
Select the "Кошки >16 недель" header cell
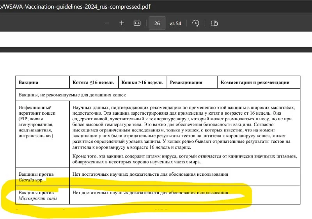(142, 82)
